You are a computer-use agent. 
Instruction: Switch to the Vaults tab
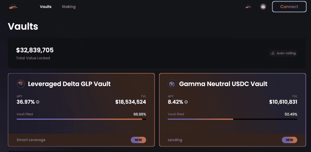point(46,7)
